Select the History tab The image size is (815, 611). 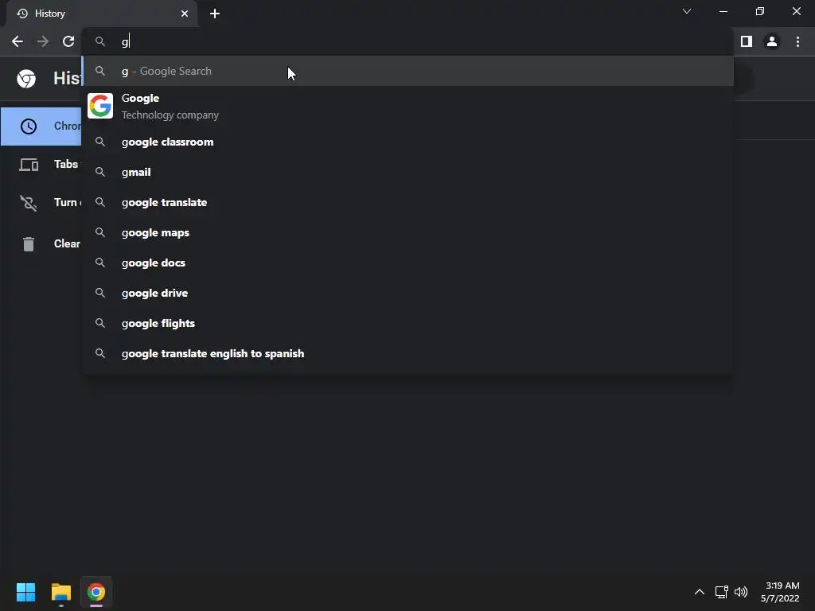tap(102, 14)
